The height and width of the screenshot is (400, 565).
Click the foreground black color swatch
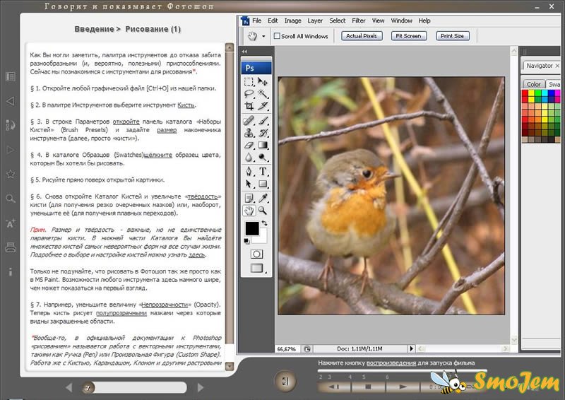click(252, 228)
